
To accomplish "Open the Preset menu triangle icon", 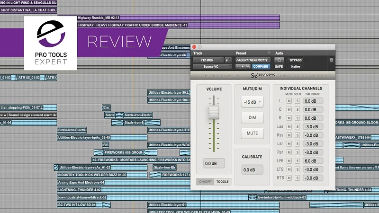I will coord(269,53).
